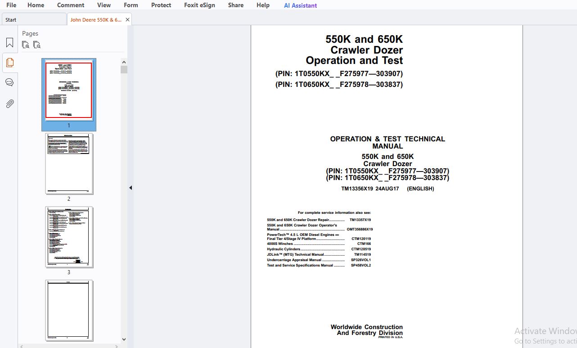Click 'Operation and Test' heading line
577x348 pixels.
(x=354, y=60)
